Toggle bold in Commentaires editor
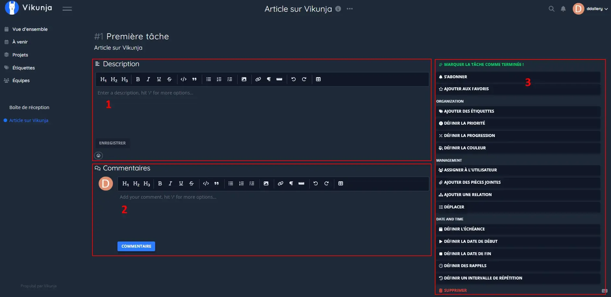611x297 pixels. click(160, 183)
